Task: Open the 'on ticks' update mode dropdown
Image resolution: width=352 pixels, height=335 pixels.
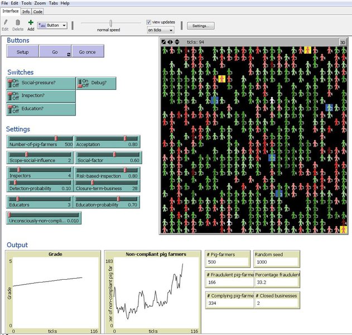Action: click(x=160, y=30)
